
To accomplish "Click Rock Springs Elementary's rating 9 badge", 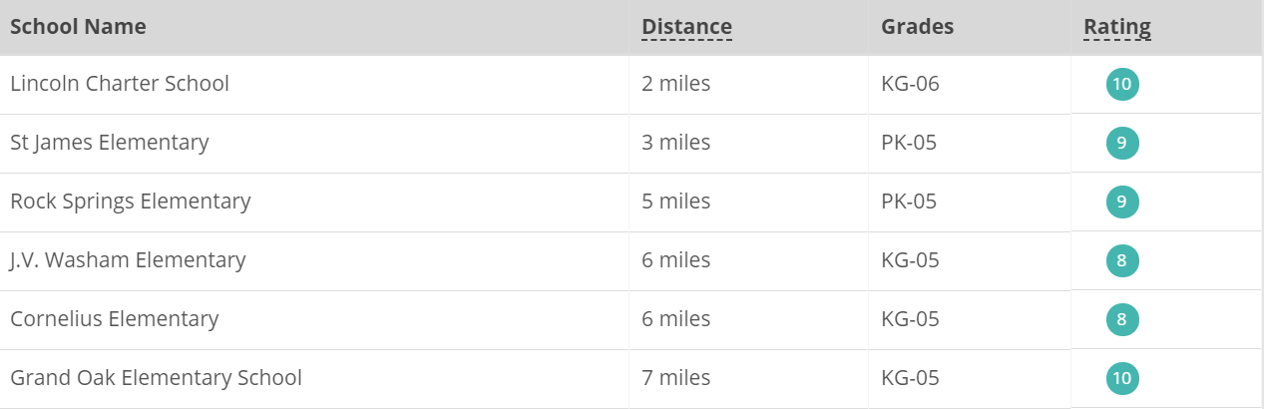I will [x=1122, y=202].
